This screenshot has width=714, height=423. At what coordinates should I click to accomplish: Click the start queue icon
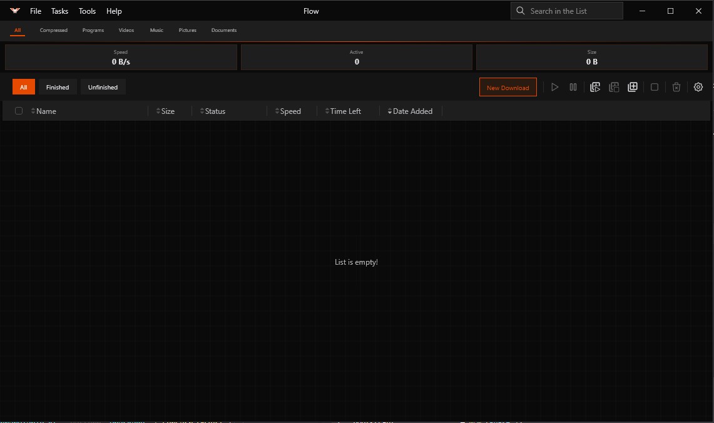coord(595,87)
